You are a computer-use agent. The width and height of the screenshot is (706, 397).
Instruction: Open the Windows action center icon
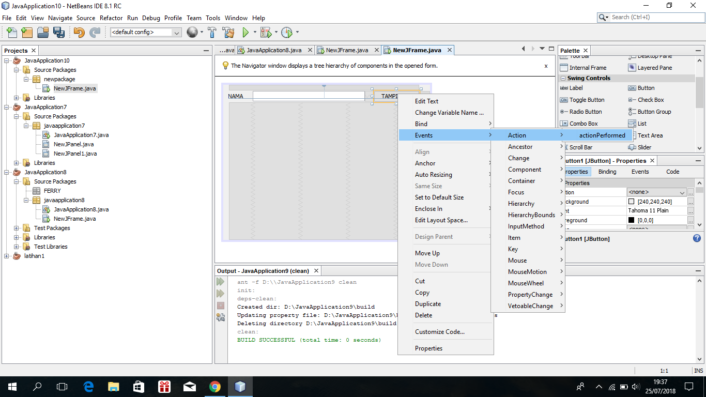pyautogui.click(x=688, y=387)
